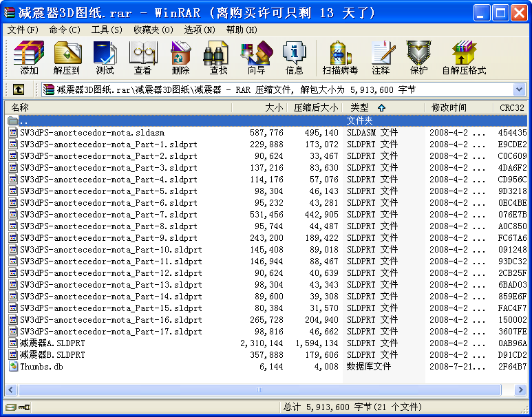Click the 自解压格式 (SFX) toolbar icon

[x=463, y=58]
